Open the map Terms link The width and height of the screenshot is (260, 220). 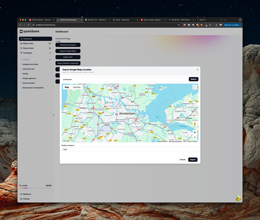[185, 141]
